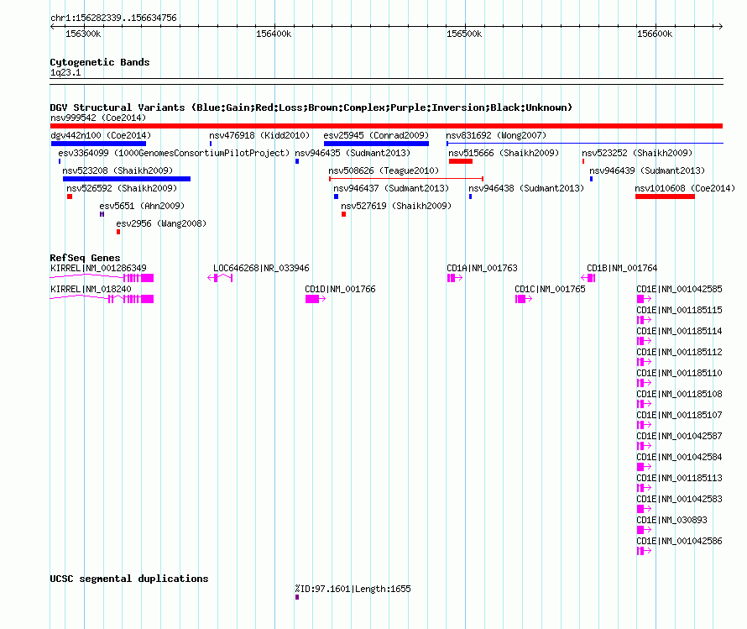Click the esv25945 (Conrad2009) blue bar
This screenshot has width=747, height=629.
pos(376,144)
